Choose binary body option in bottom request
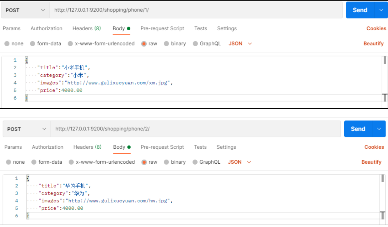This screenshot has height=227, width=388. [166, 162]
